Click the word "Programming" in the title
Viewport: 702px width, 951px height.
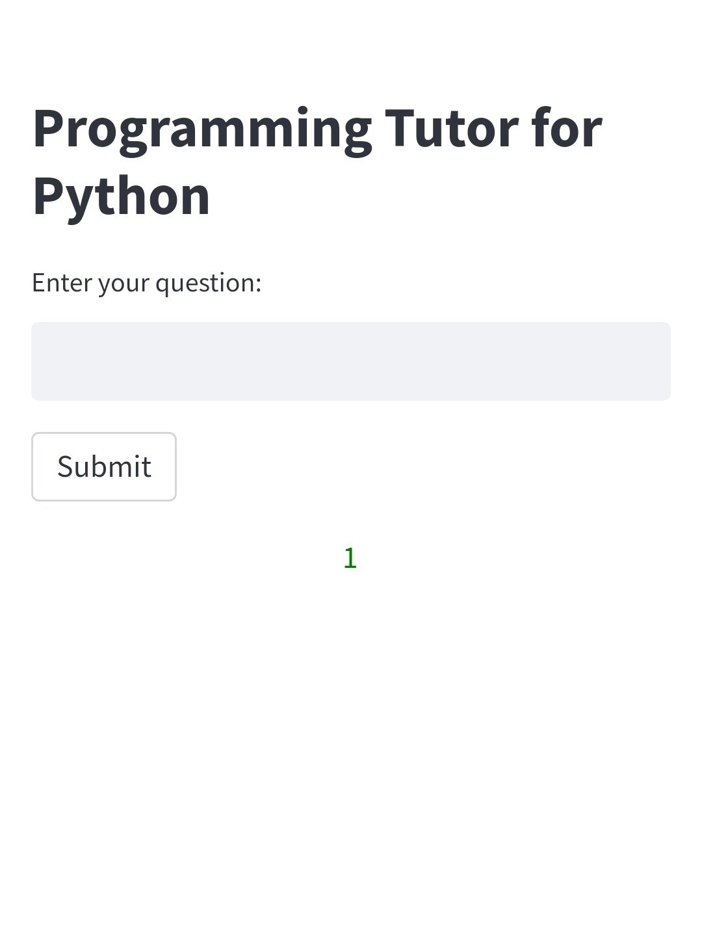[202, 130]
